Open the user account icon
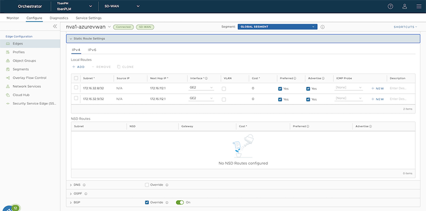This screenshot has width=426, height=211. pyautogui.click(x=404, y=7)
